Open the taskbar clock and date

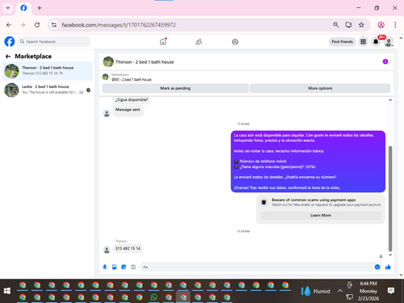(x=368, y=291)
